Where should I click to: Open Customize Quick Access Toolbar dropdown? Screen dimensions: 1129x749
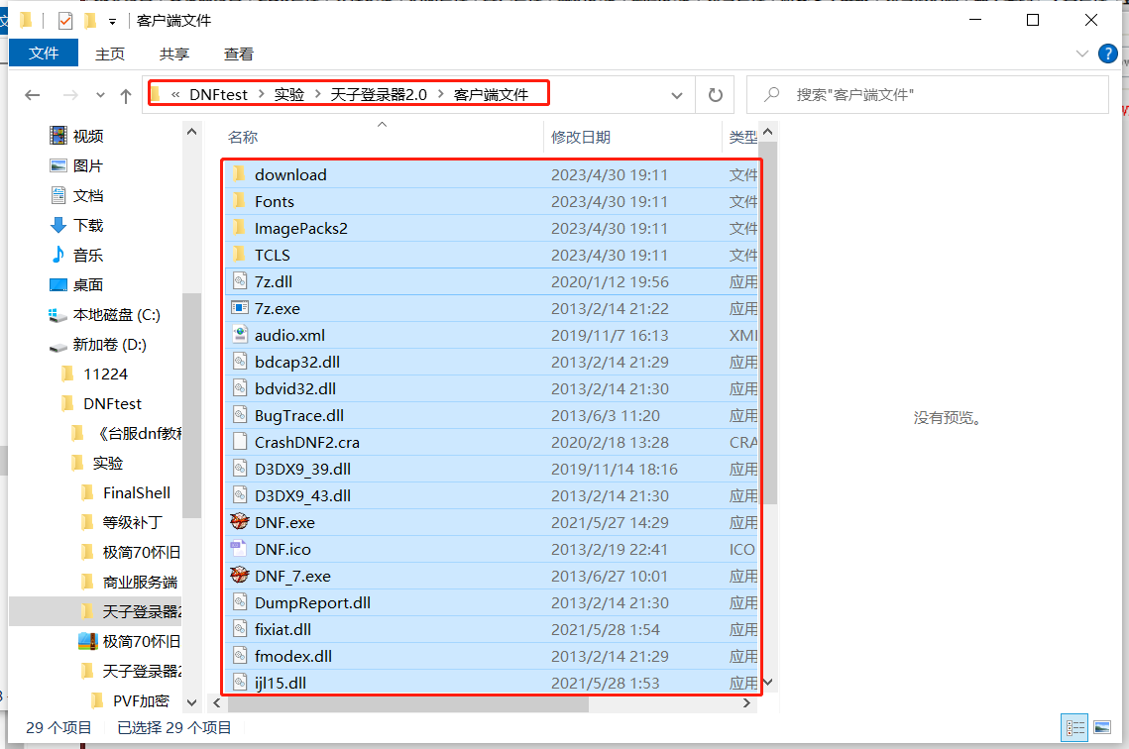pos(112,22)
